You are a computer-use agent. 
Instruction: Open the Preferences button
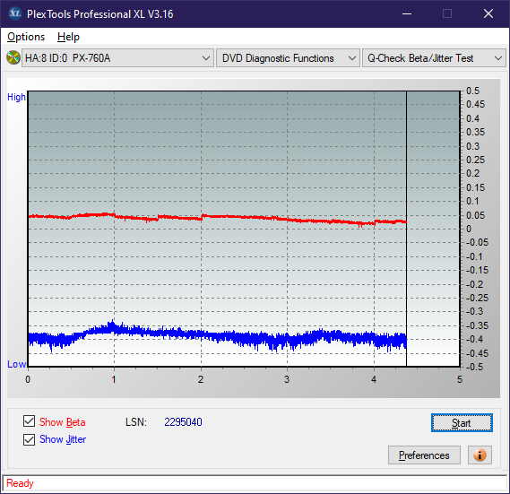424,455
